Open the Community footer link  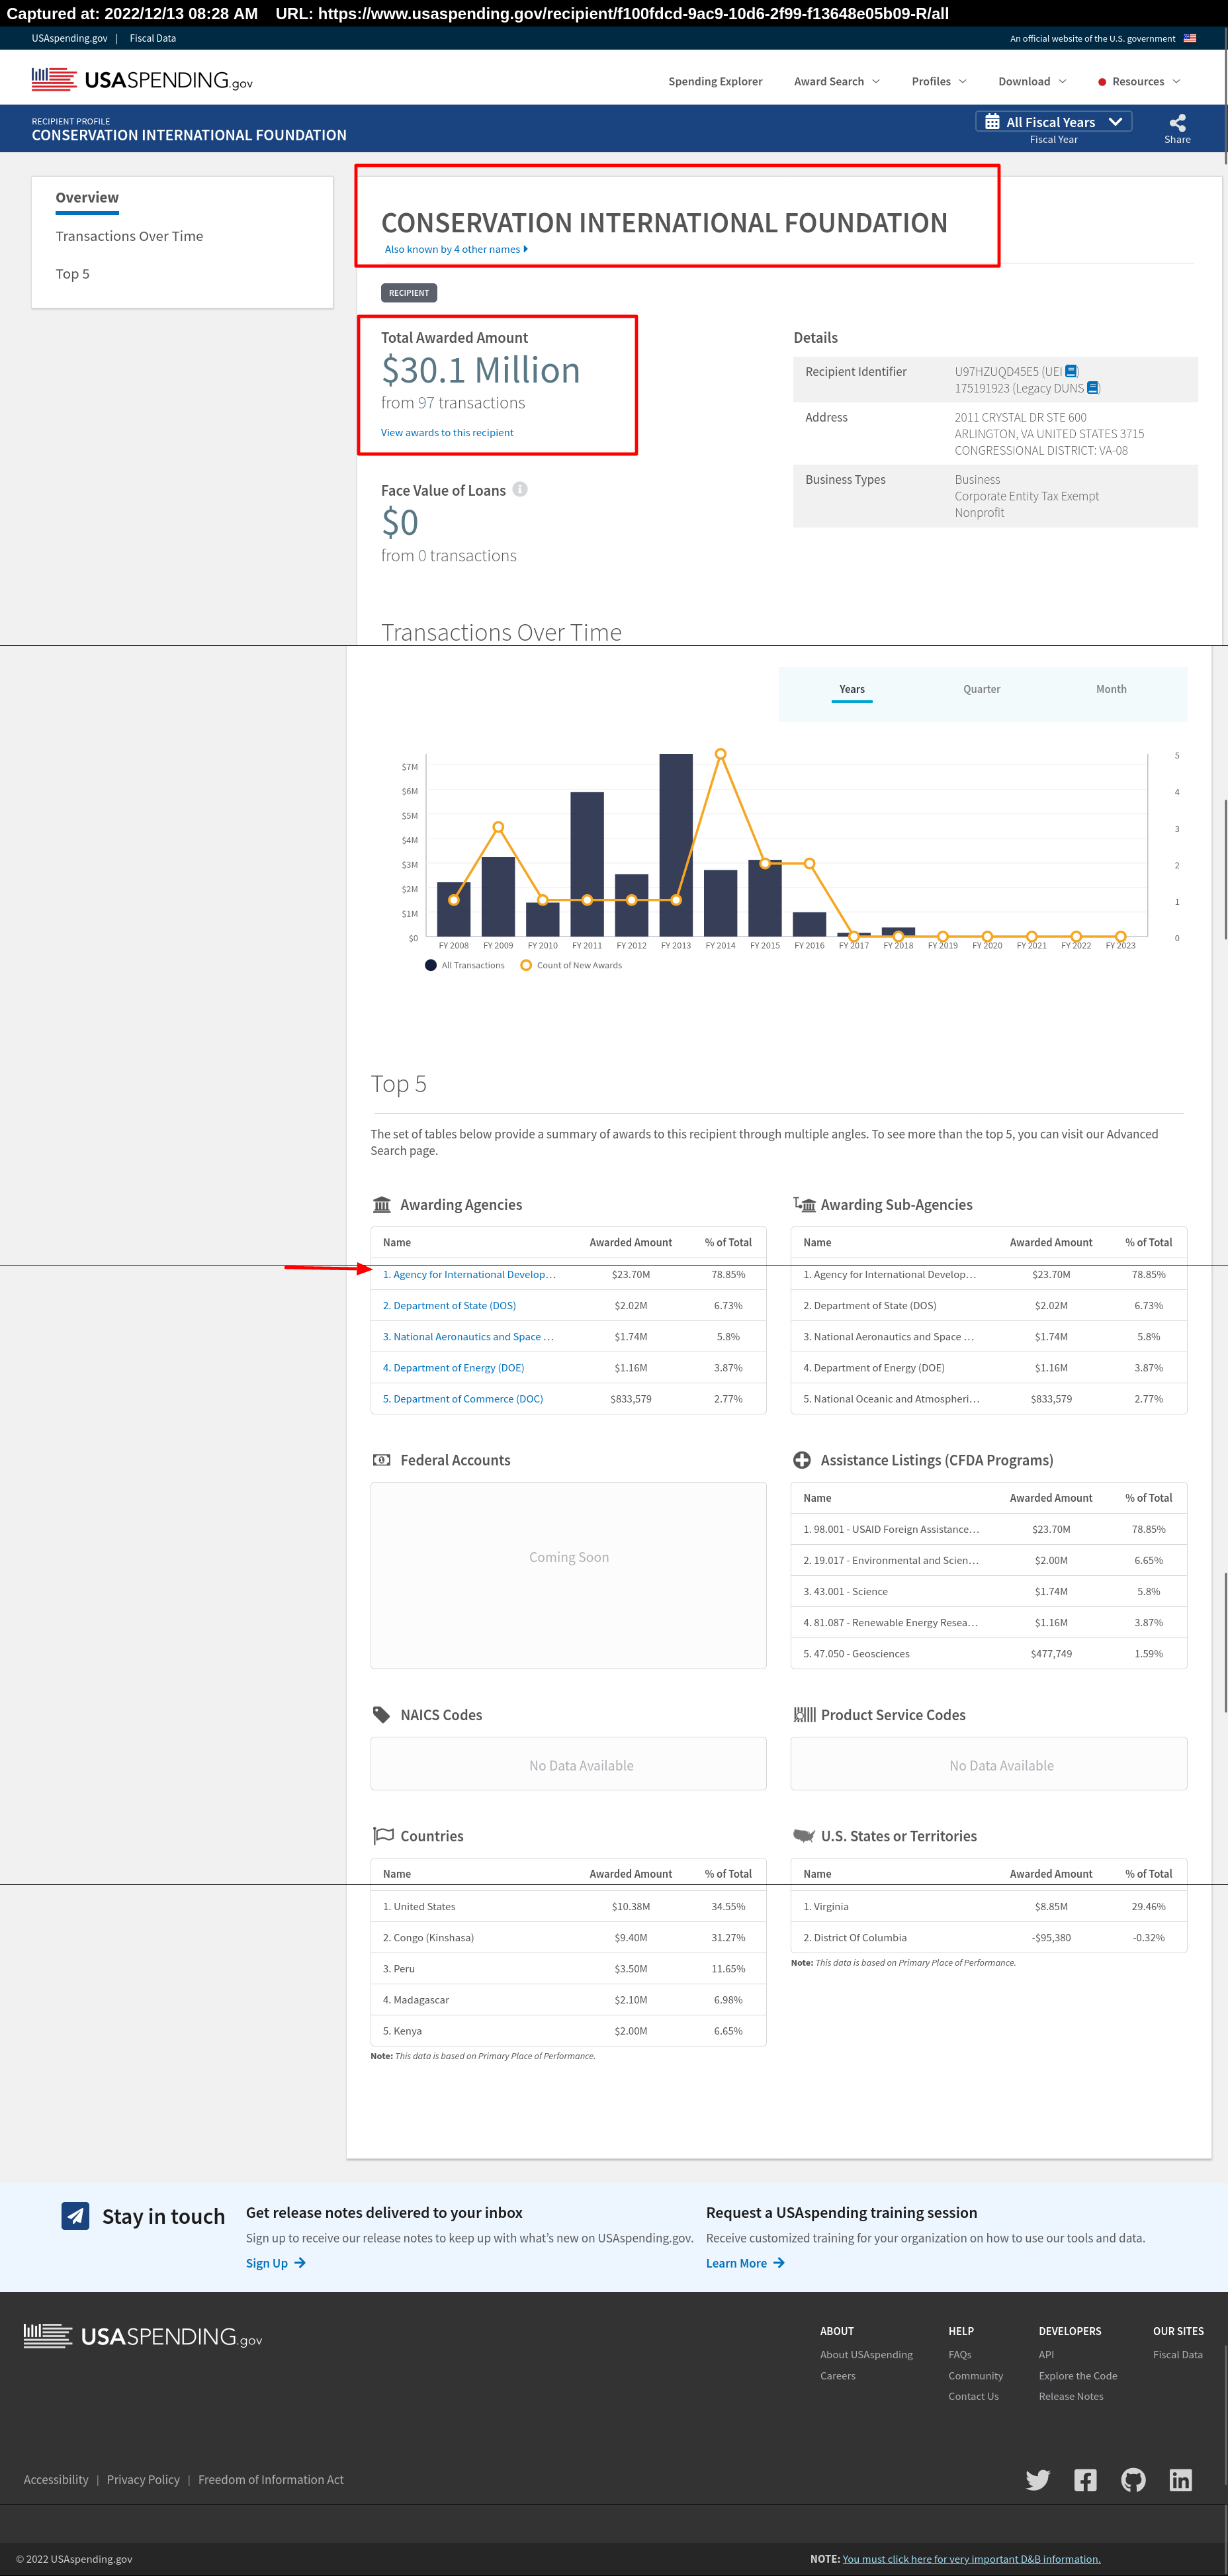click(x=975, y=2375)
